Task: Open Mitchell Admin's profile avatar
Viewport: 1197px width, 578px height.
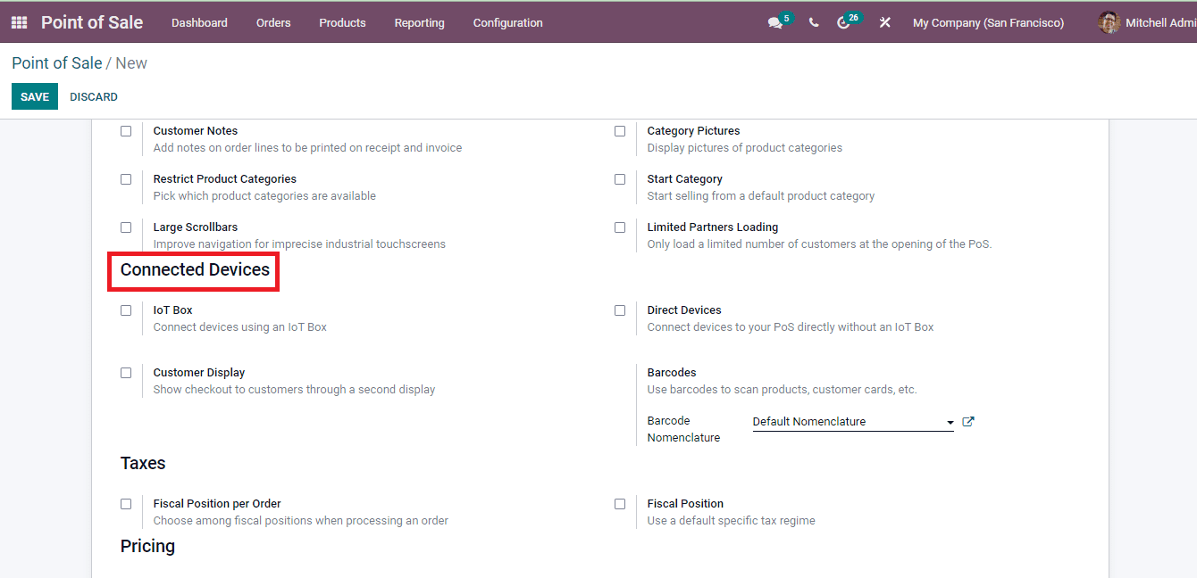Action: click(1108, 22)
